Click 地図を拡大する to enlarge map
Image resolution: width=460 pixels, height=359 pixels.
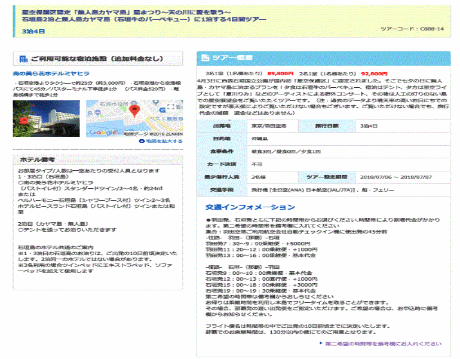pyautogui.click(x=163, y=141)
